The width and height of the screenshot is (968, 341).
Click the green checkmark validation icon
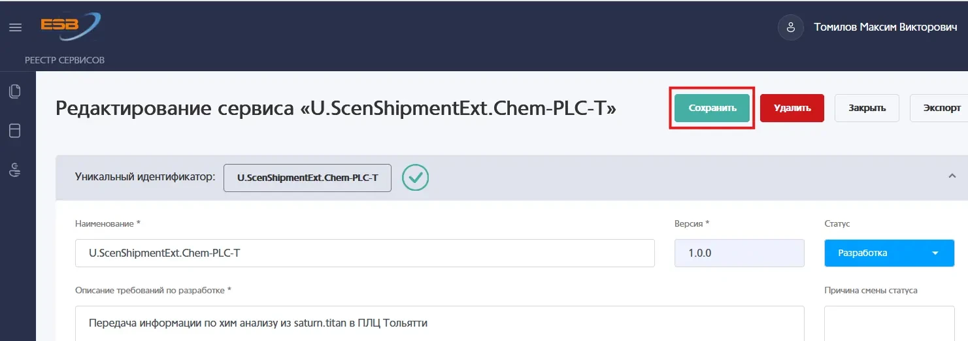(x=415, y=177)
